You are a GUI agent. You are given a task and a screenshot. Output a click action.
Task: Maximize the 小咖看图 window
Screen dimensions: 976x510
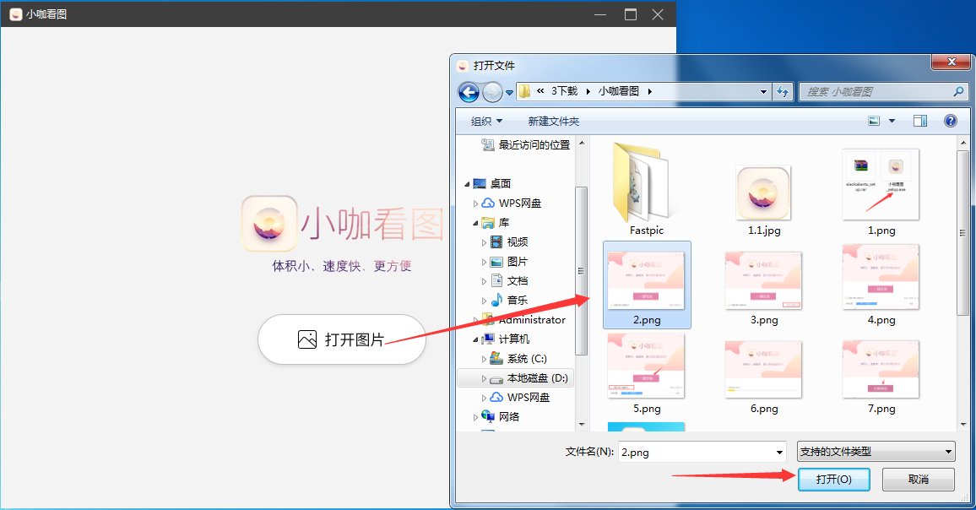631,14
